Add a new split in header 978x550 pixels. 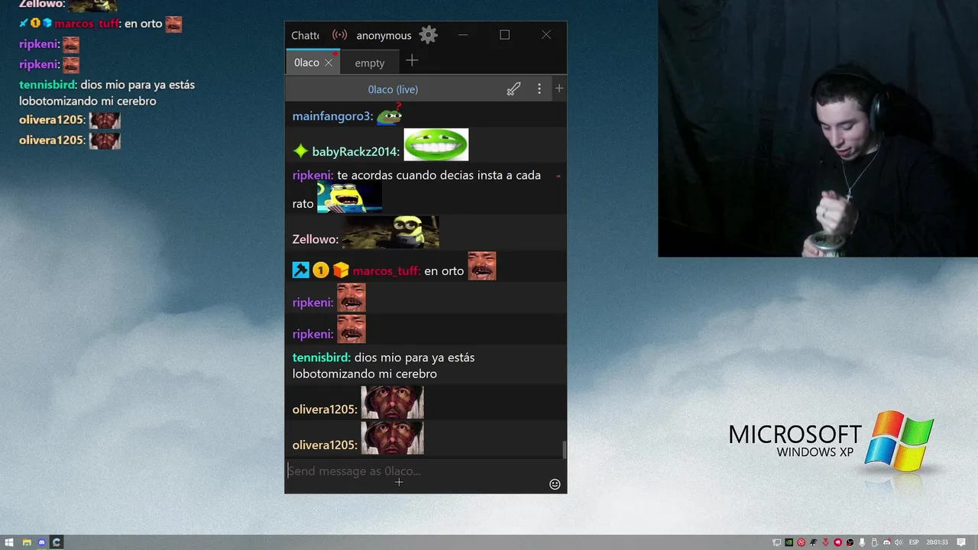point(559,89)
